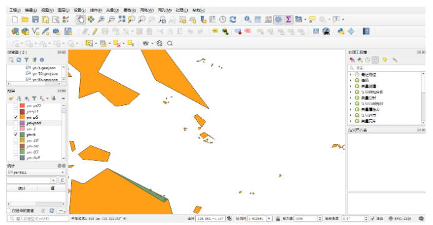Expand second group in Processing Toolbox tree
433x225 pixels.
[351, 80]
